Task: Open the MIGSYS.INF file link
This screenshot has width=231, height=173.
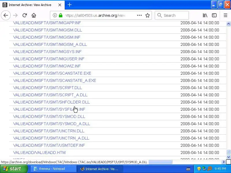Action: point(47,52)
